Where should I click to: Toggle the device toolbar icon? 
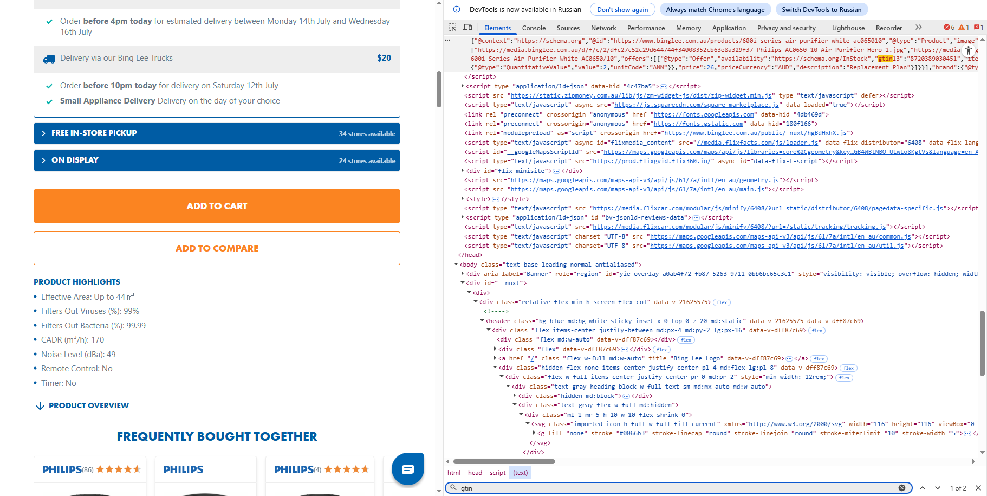coord(468,28)
